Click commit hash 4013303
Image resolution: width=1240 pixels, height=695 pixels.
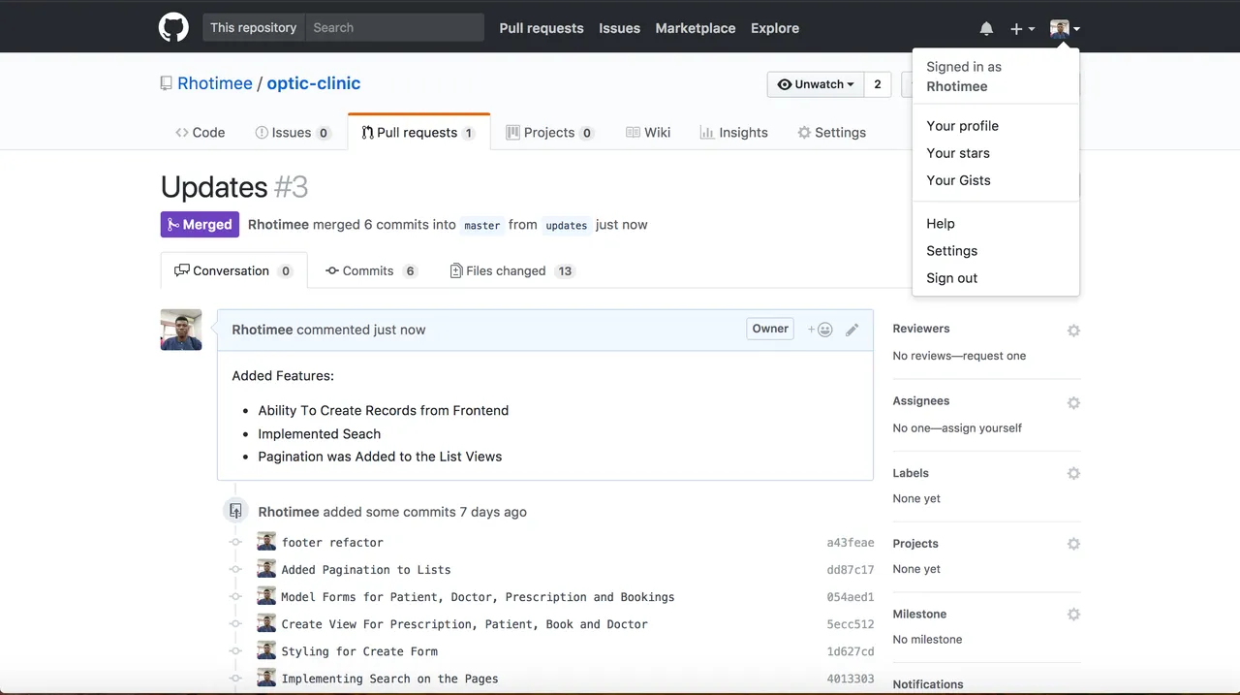tap(851, 679)
